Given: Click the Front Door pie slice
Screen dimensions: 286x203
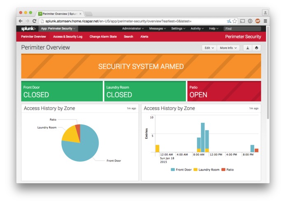Looking at the screenshot, I should pos(85,148).
